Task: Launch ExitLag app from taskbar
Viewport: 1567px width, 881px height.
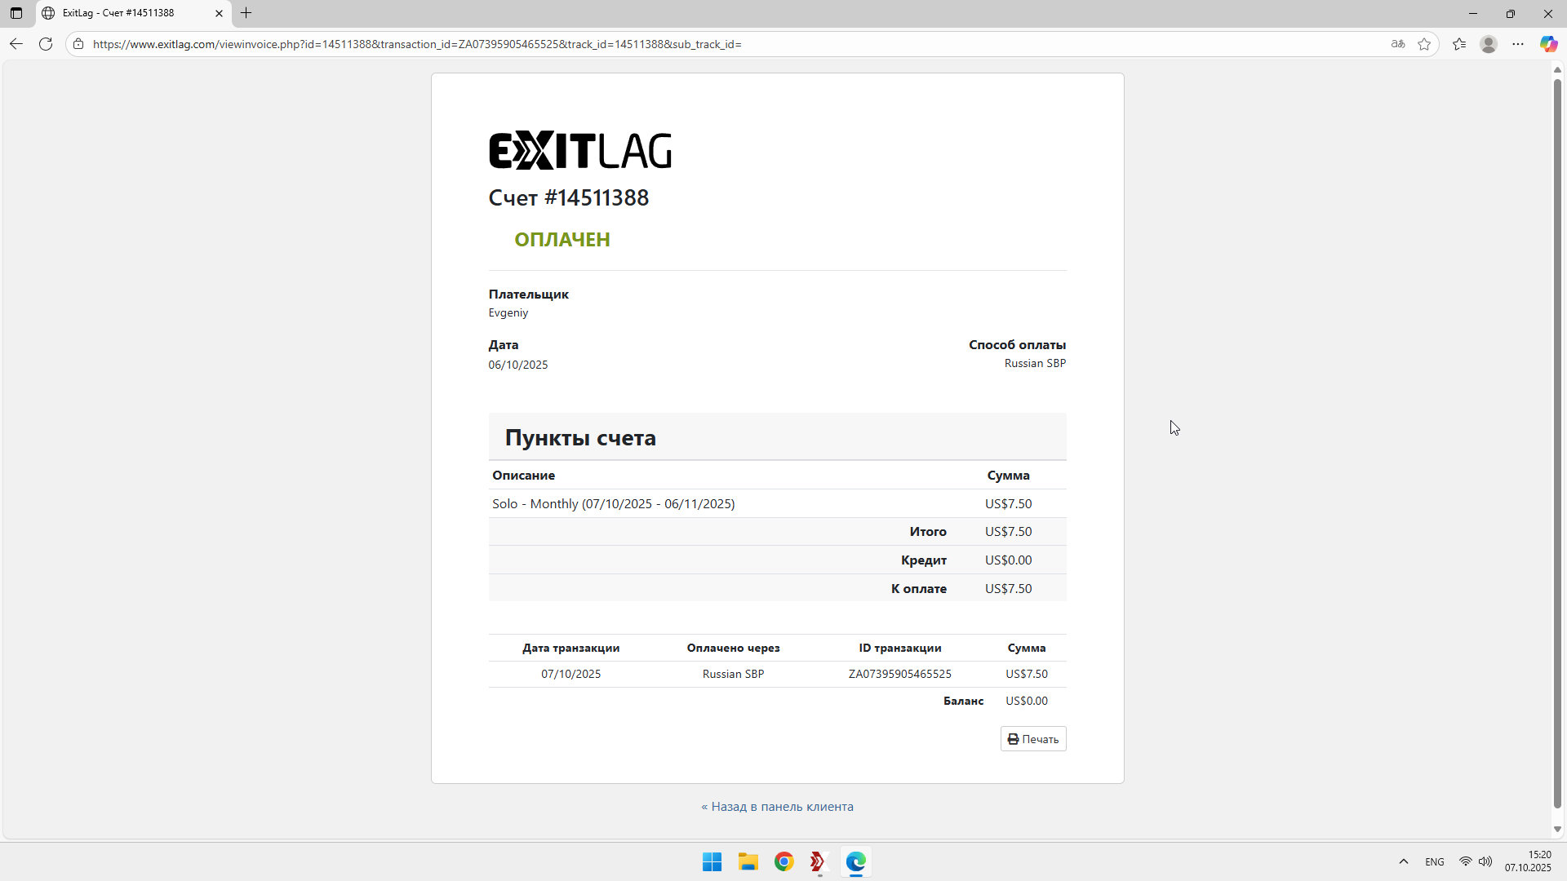Action: point(819,862)
